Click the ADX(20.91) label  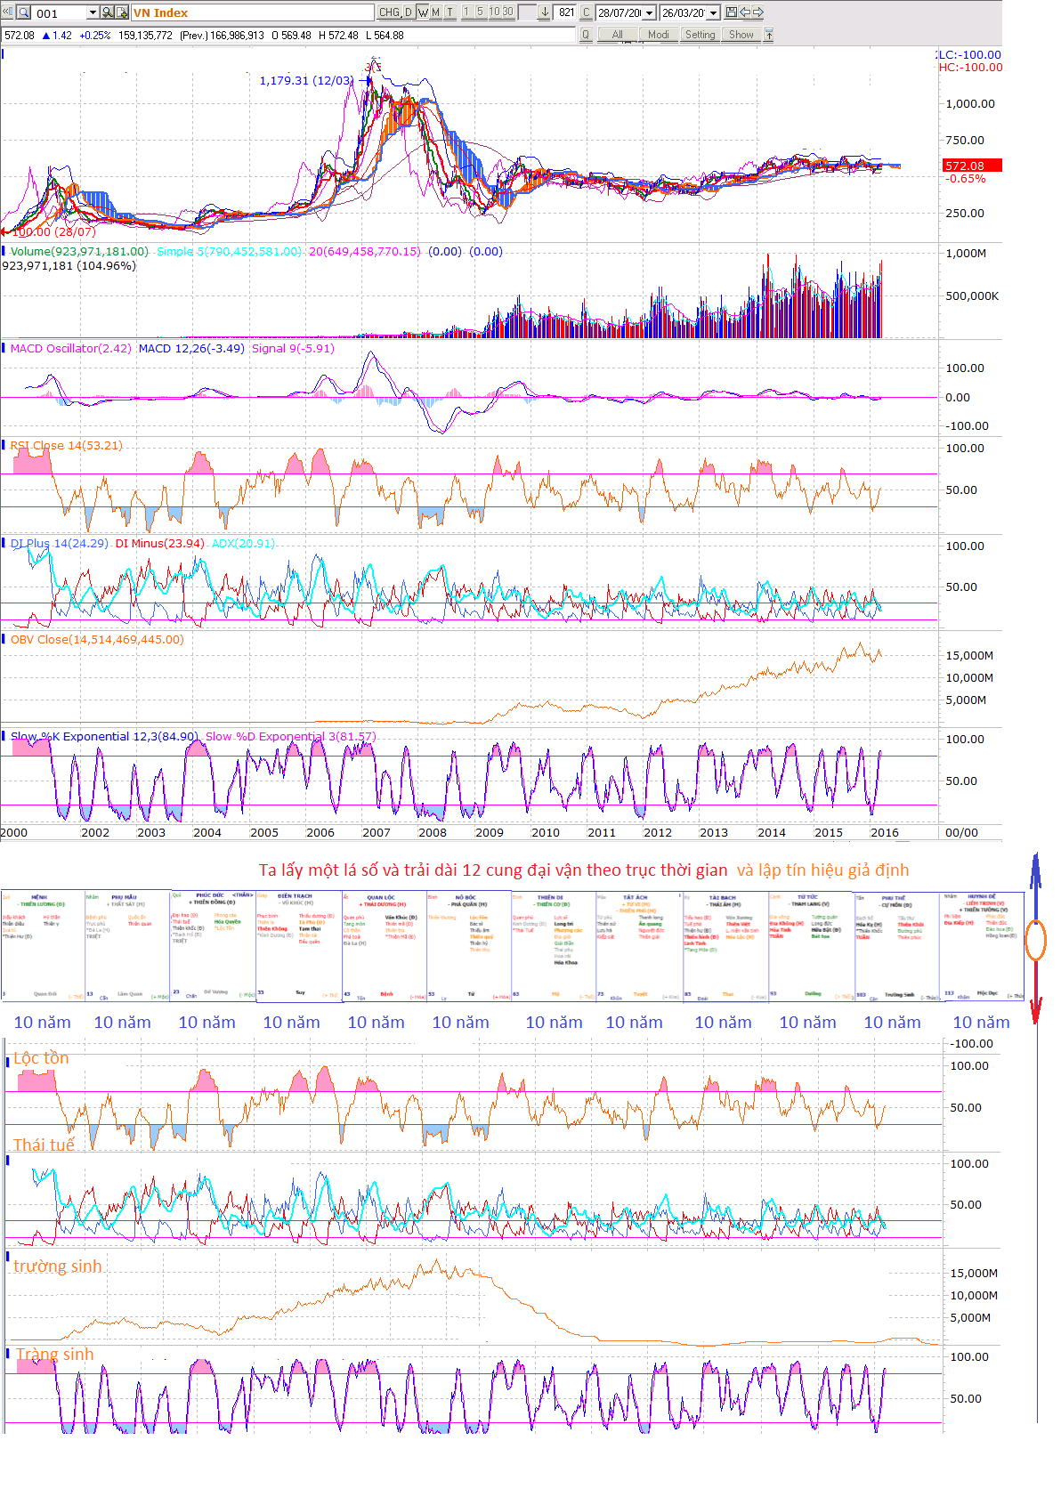click(243, 543)
